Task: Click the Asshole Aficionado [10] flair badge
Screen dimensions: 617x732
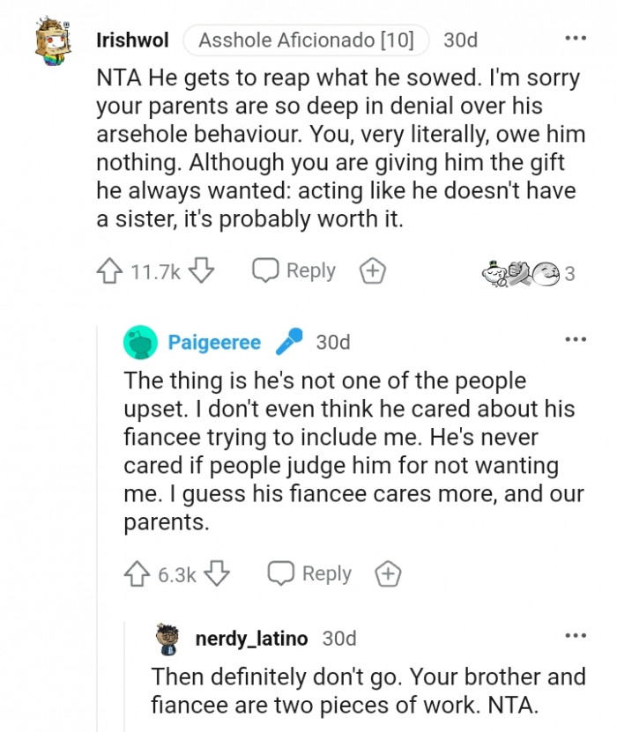Action: pyautogui.click(x=305, y=39)
